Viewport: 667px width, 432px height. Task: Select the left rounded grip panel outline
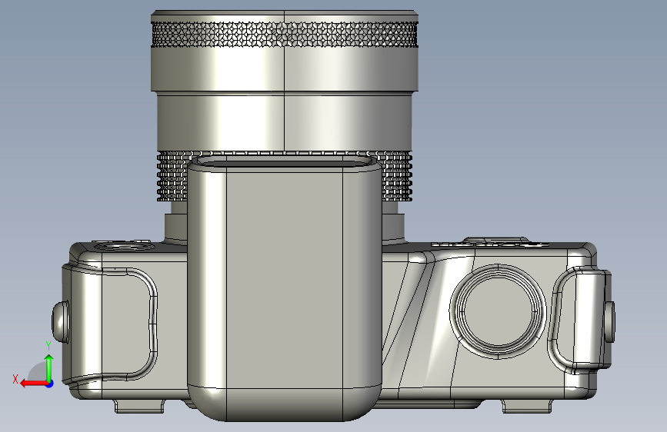pyautogui.click(x=110, y=324)
